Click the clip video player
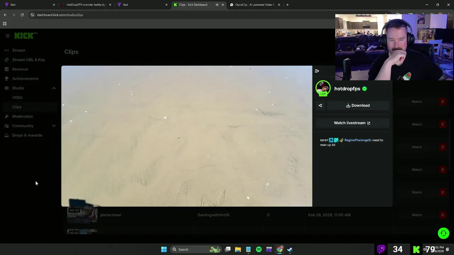 187,136
